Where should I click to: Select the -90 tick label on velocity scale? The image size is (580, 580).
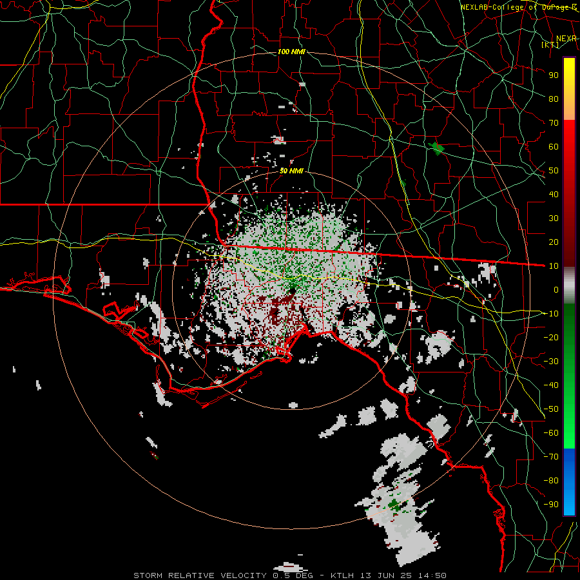pos(551,505)
